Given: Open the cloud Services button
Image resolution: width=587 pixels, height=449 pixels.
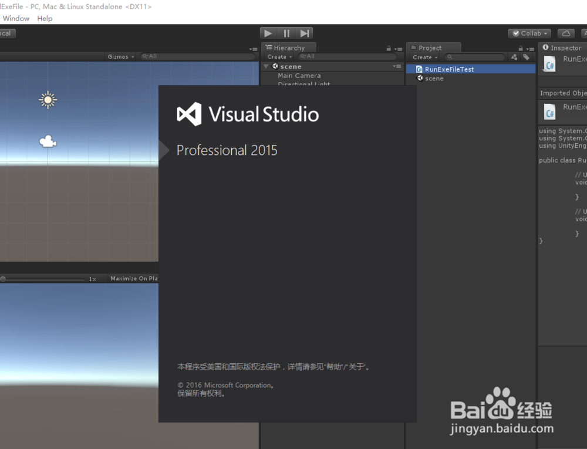Looking at the screenshot, I should pyautogui.click(x=566, y=33).
